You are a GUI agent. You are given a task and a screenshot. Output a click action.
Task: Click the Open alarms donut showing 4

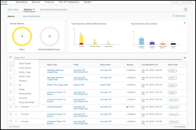(22, 36)
